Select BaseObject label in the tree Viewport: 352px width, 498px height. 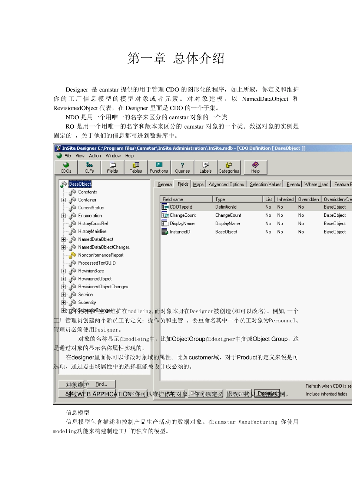(80, 184)
